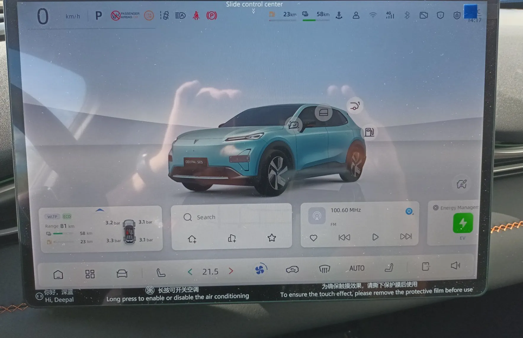Tap the user profile icon
The image size is (523, 338).
pos(356,15)
